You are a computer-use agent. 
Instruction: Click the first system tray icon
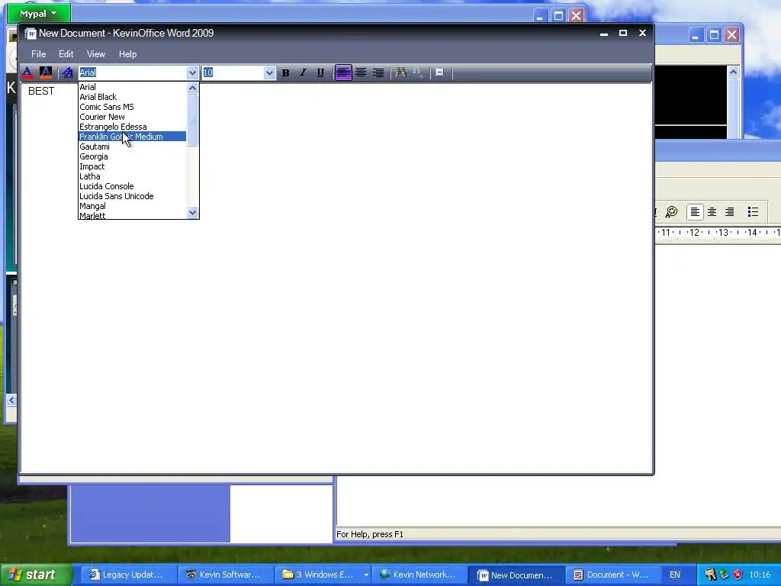click(x=711, y=575)
